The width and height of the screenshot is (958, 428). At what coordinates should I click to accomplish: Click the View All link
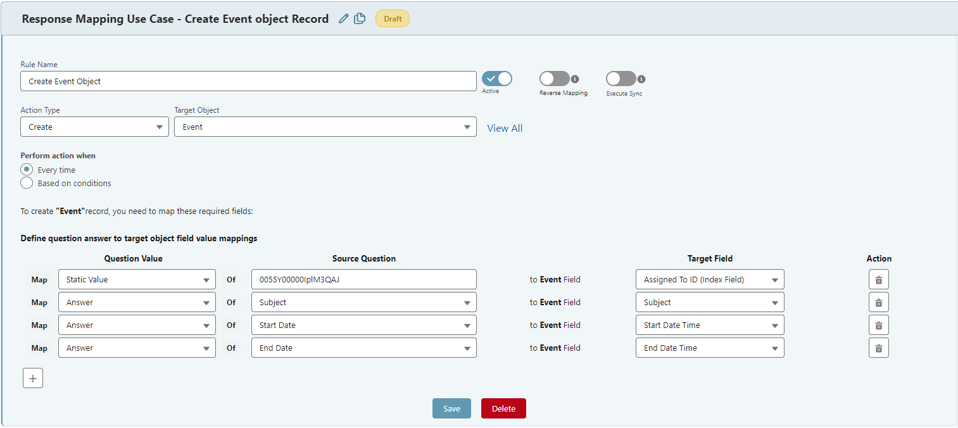coord(504,128)
